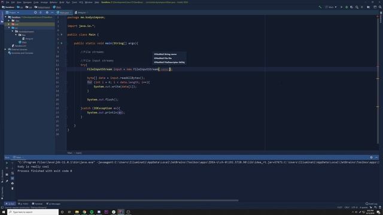Open the Build menu

(62, 2)
